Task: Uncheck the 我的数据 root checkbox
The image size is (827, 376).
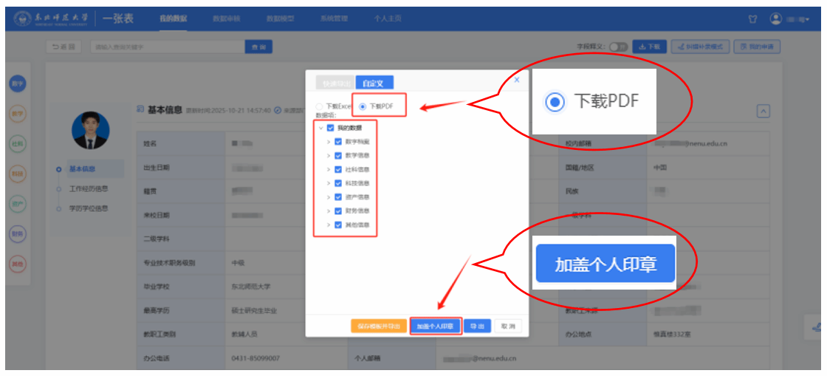Action: 330,128
